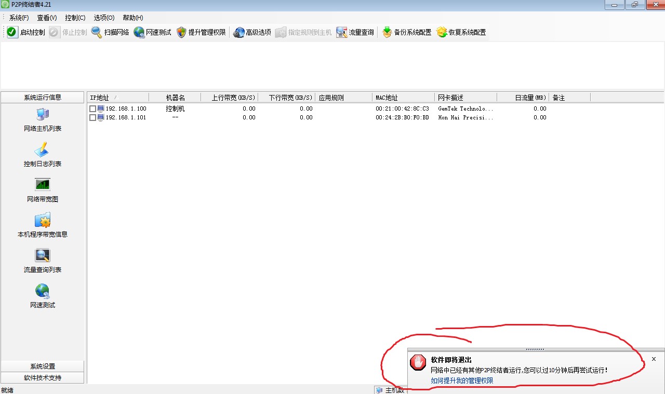Click the 备份系统配置 download icon
665x394 pixels.
pos(387,32)
